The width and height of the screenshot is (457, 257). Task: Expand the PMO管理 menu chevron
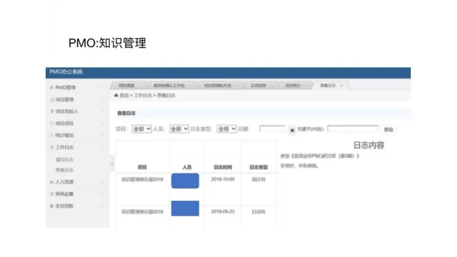point(102,88)
